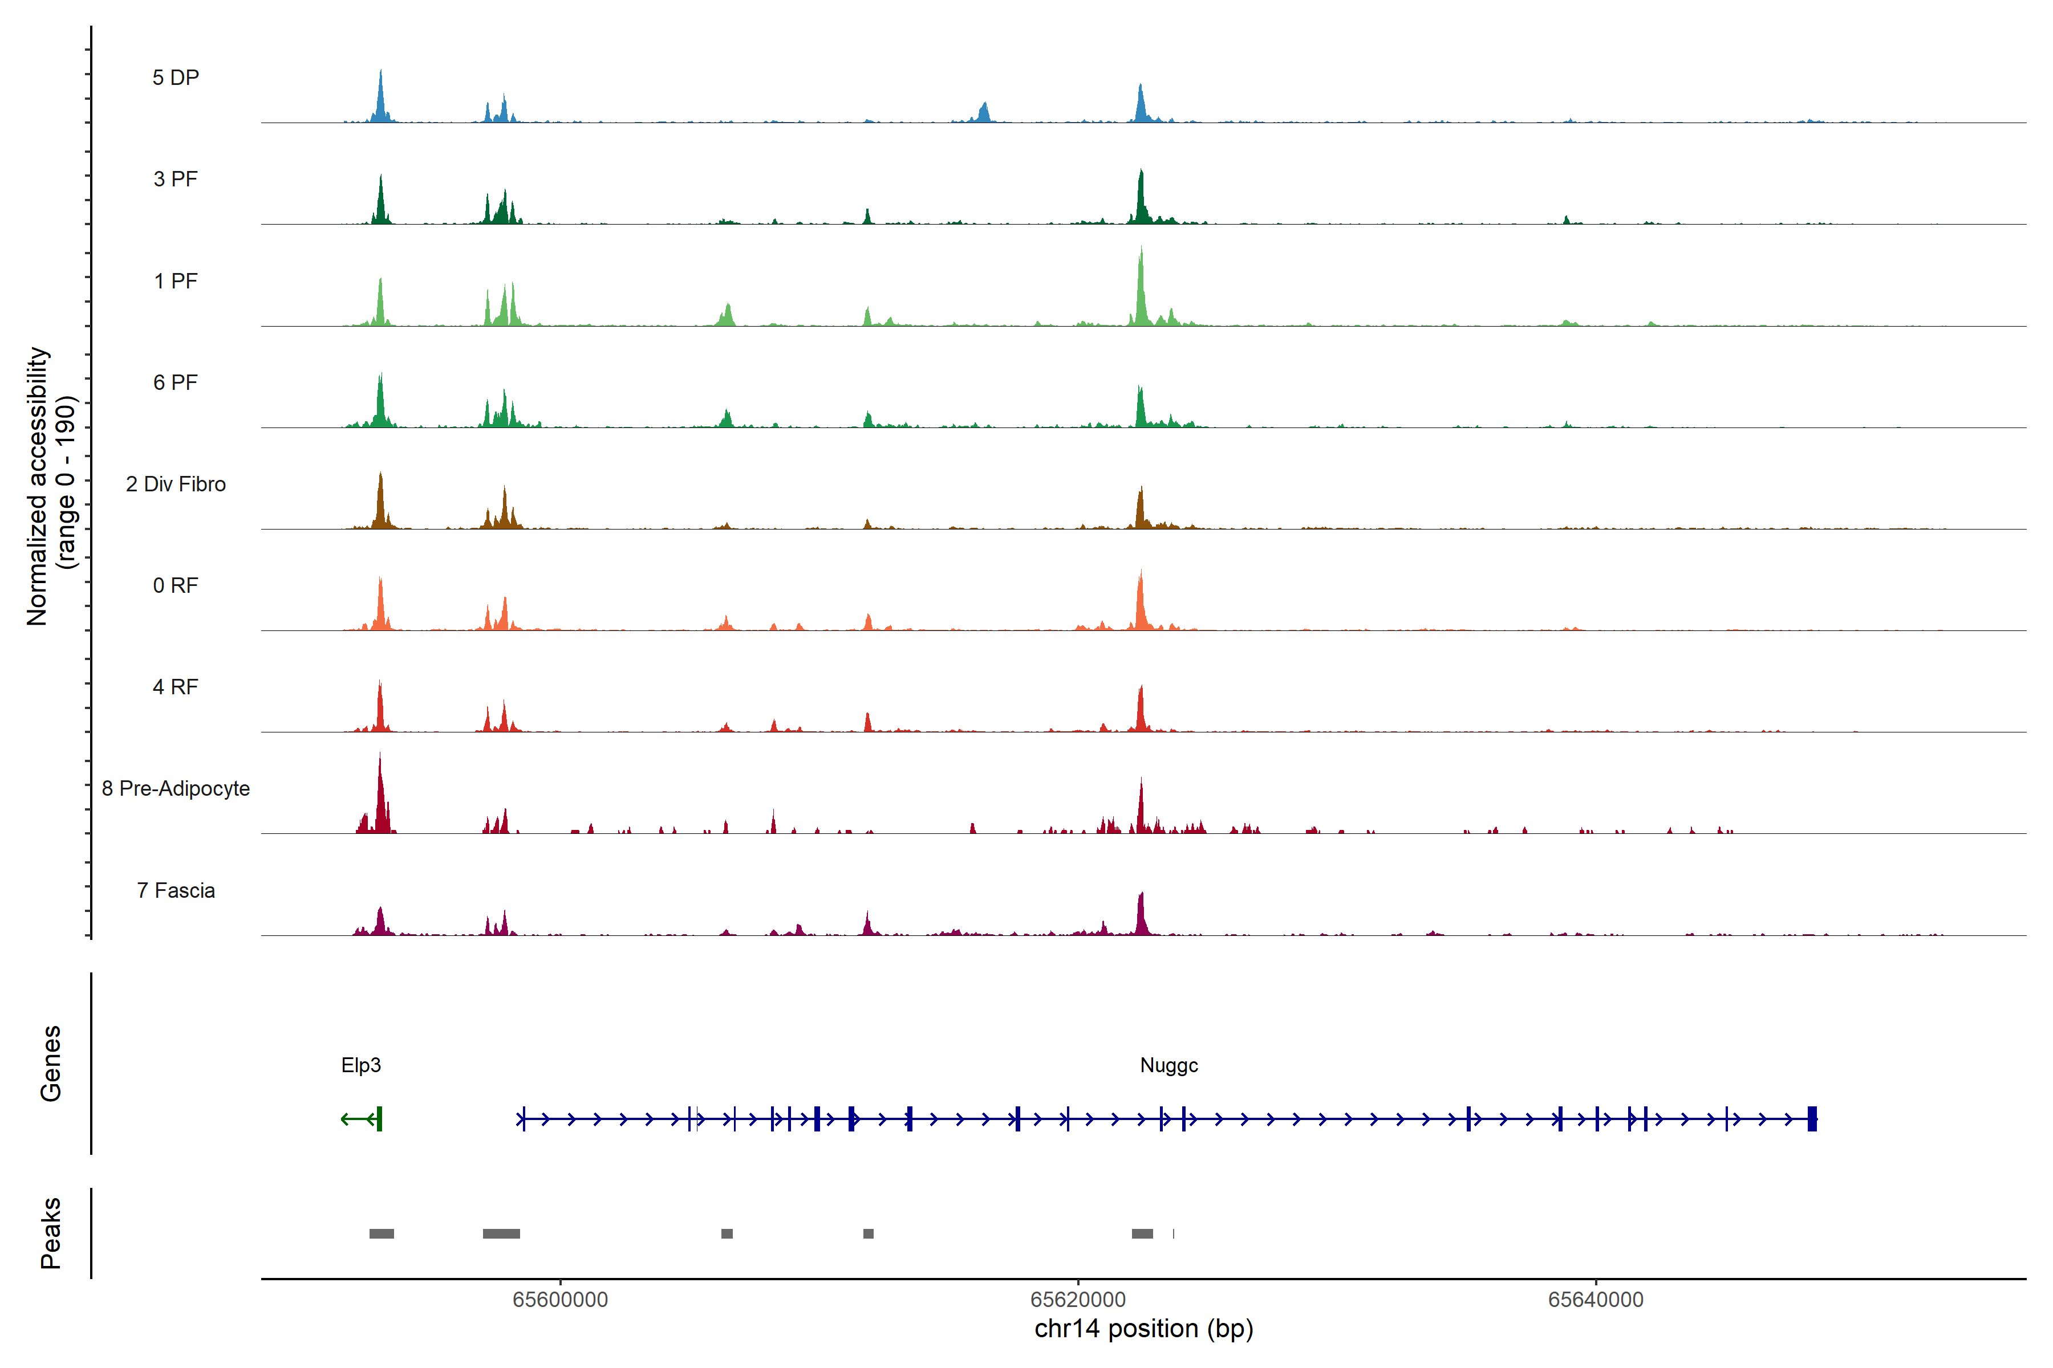Select the 0 RF track label
Screen dimensions: 2053x1368
click(176, 585)
